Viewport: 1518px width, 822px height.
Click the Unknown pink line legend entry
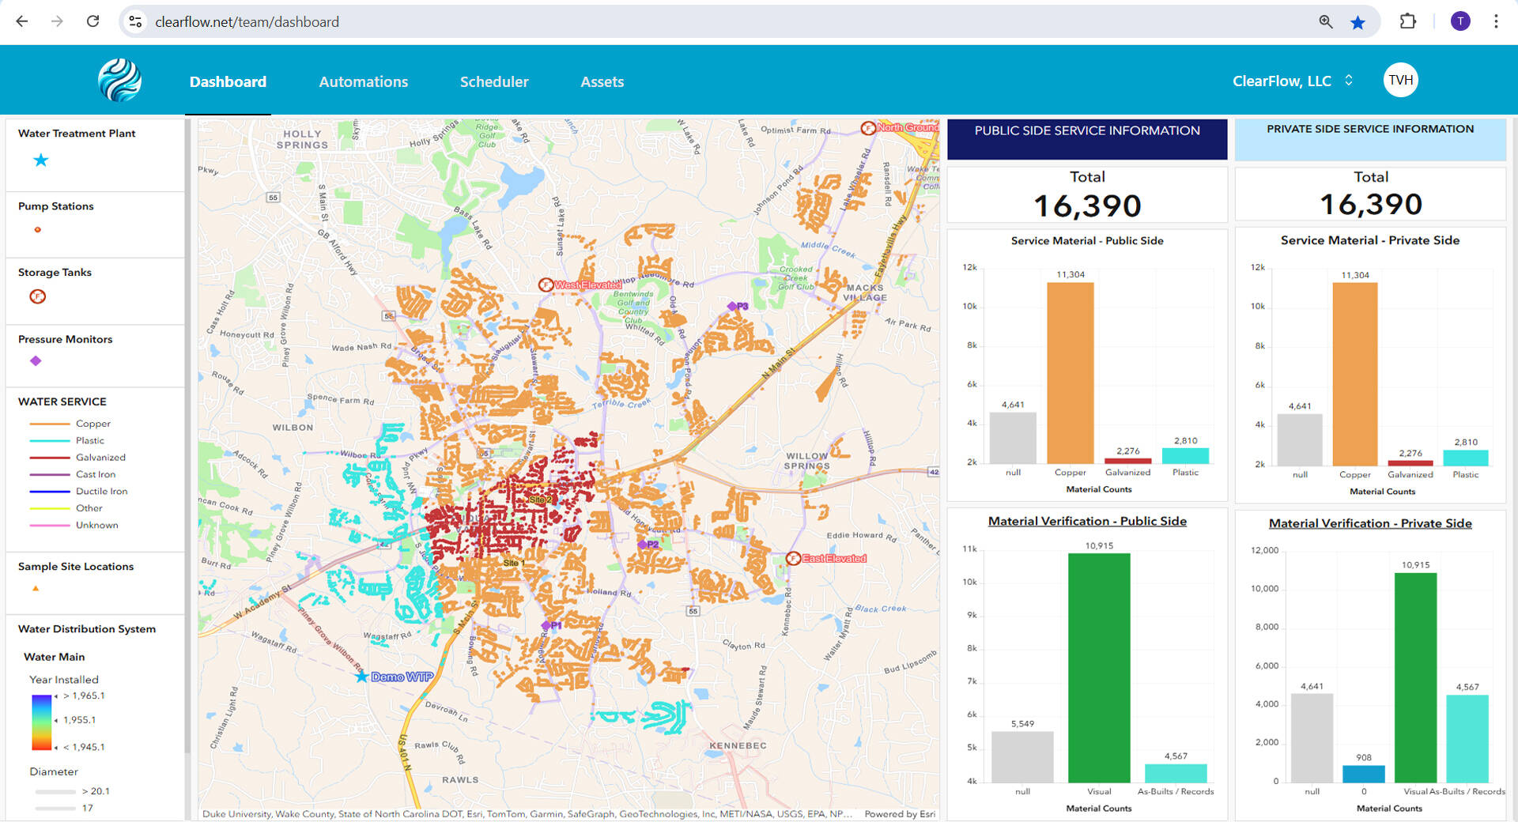pyautogui.click(x=74, y=525)
